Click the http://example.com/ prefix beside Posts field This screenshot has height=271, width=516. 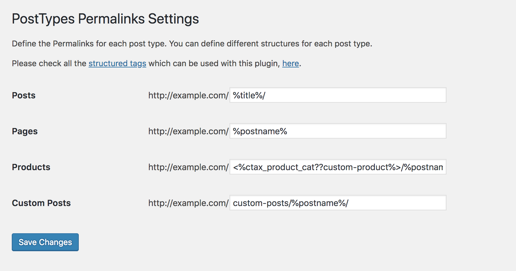(188, 95)
